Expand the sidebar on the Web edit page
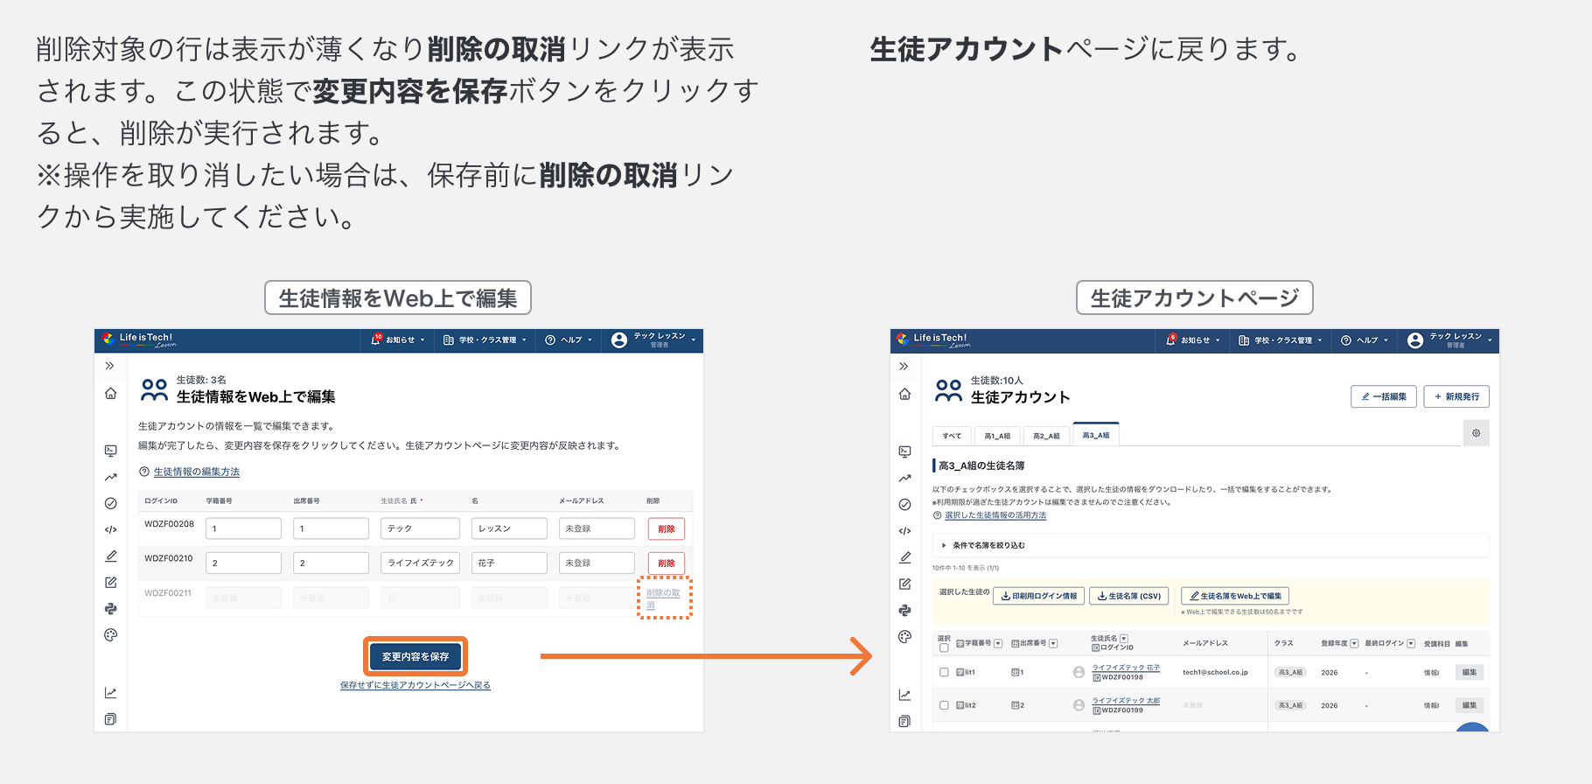The image size is (1592, 784). (x=110, y=366)
